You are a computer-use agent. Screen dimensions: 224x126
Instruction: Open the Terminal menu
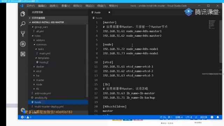(101, 6)
